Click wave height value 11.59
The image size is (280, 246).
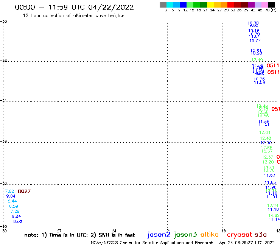[x=260, y=83]
